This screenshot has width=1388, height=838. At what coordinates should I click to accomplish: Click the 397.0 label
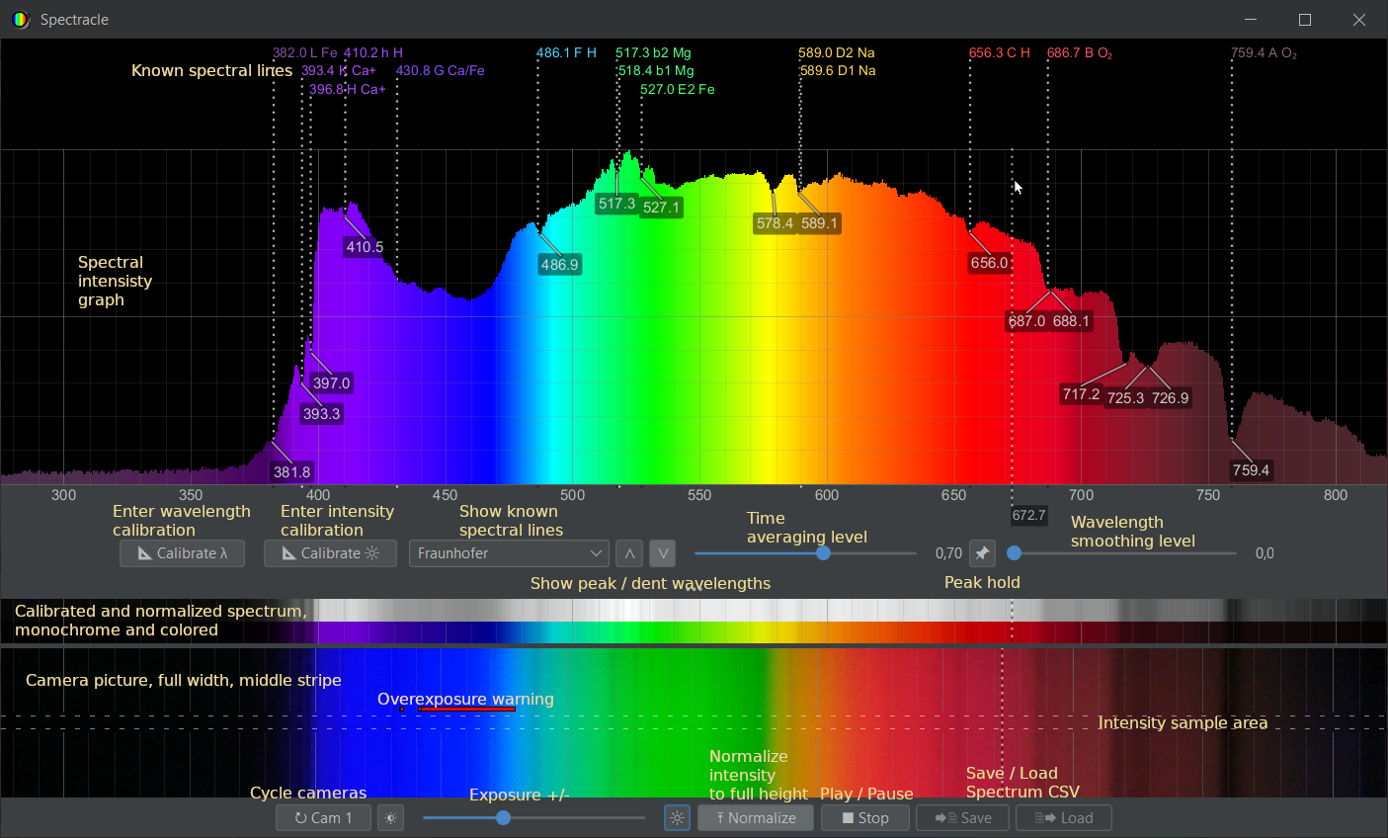click(331, 383)
